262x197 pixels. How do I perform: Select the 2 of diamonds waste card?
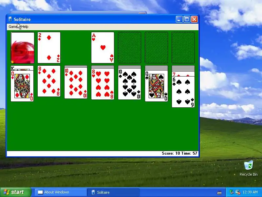click(49, 48)
